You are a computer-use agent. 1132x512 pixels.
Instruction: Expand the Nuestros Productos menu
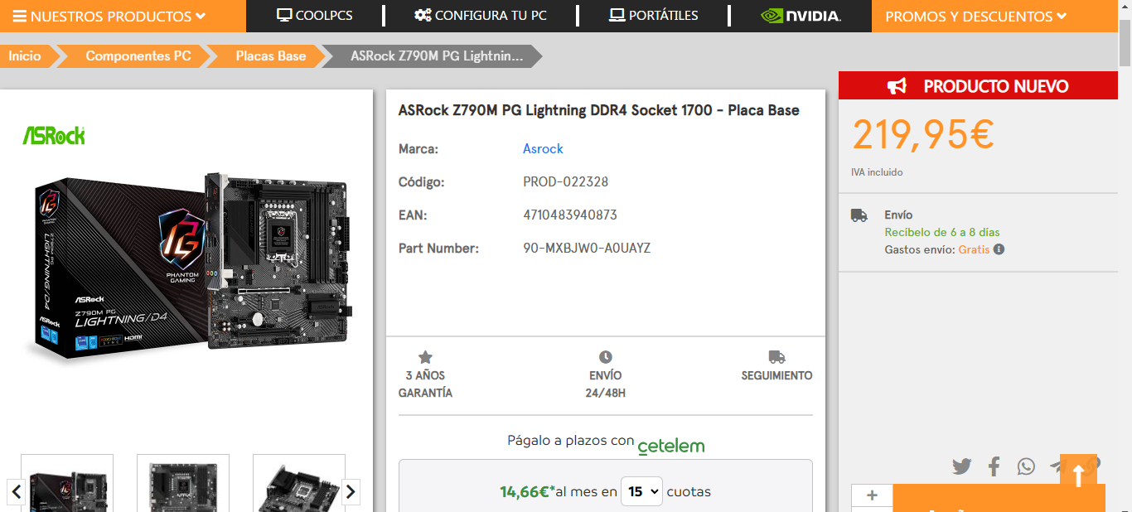(x=109, y=17)
